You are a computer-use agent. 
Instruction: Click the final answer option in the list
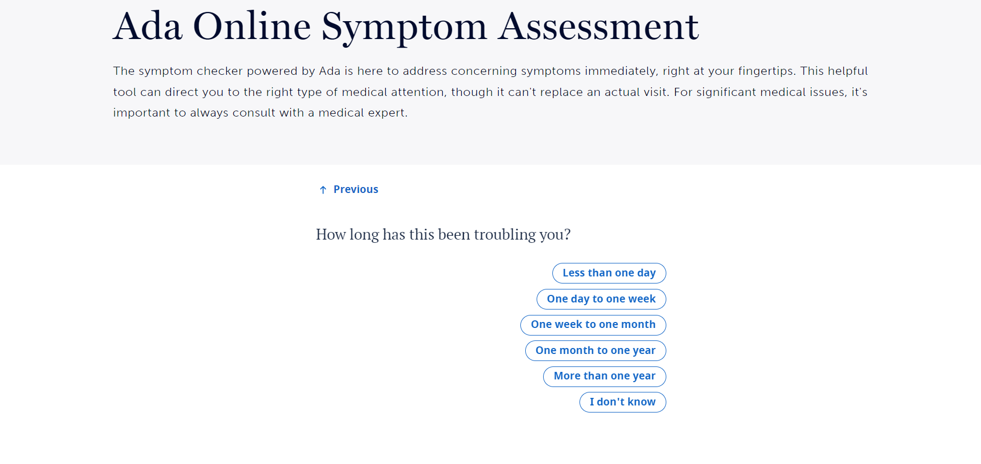pos(622,402)
